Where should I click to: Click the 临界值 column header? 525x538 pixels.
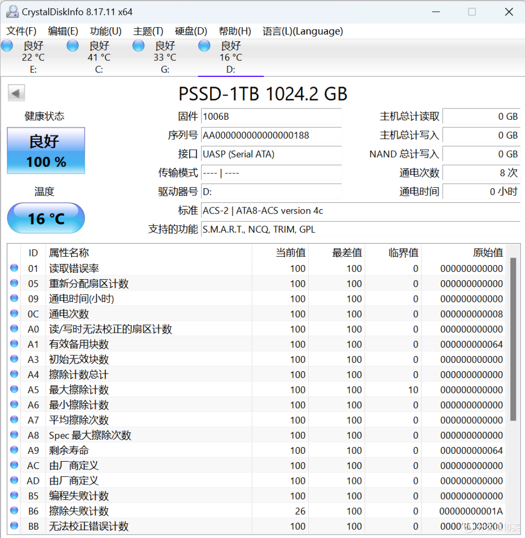click(x=393, y=253)
